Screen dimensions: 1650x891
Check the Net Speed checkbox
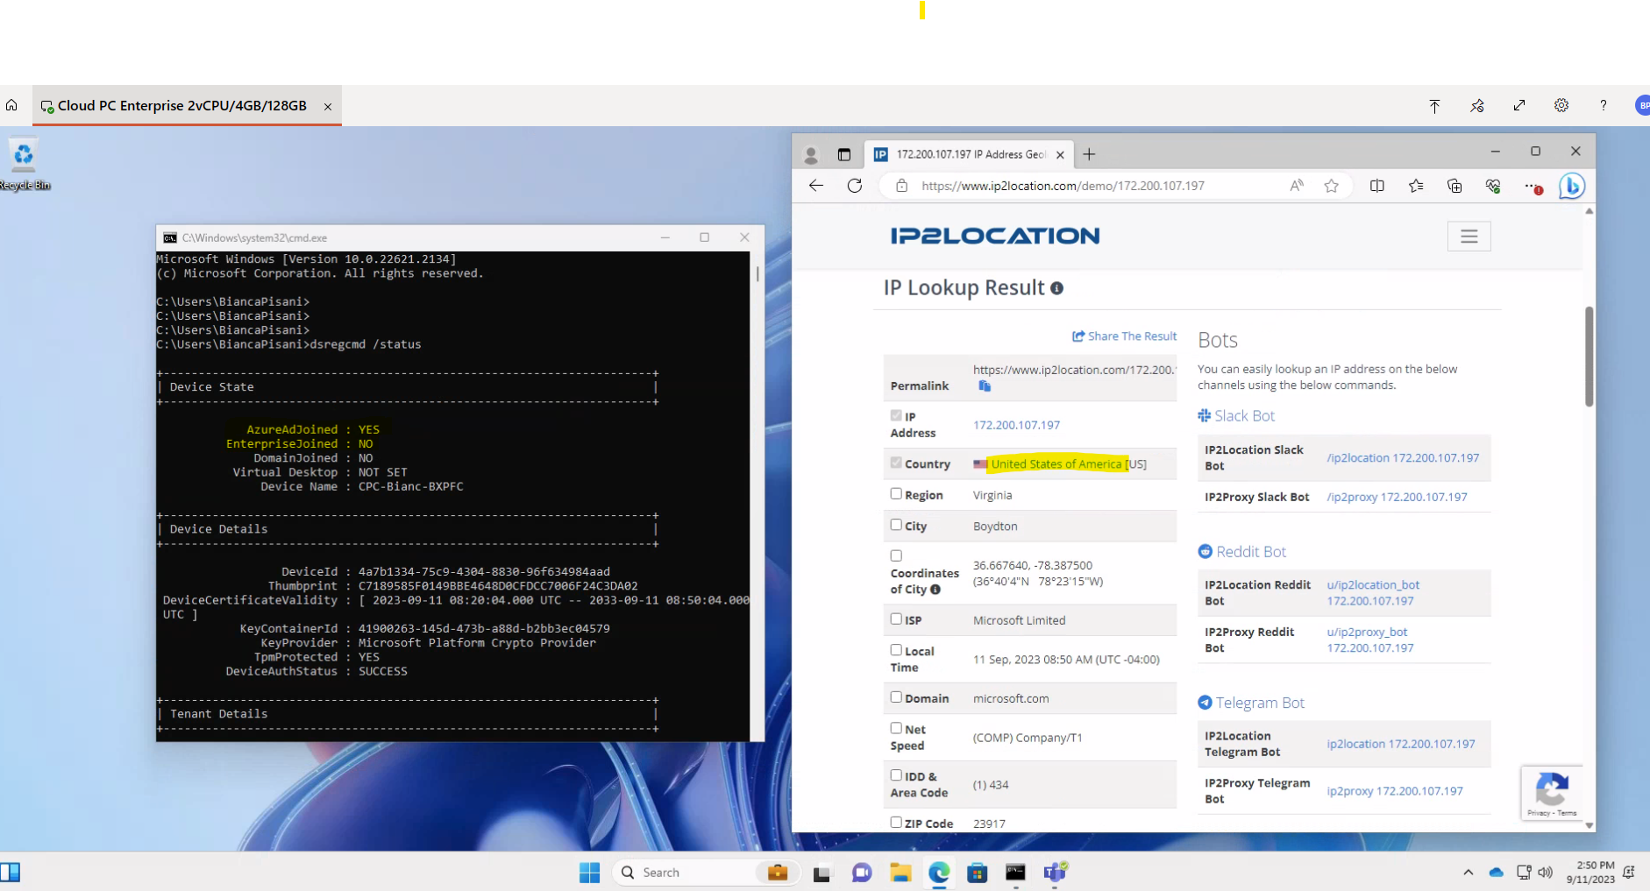click(x=896, y=728)
